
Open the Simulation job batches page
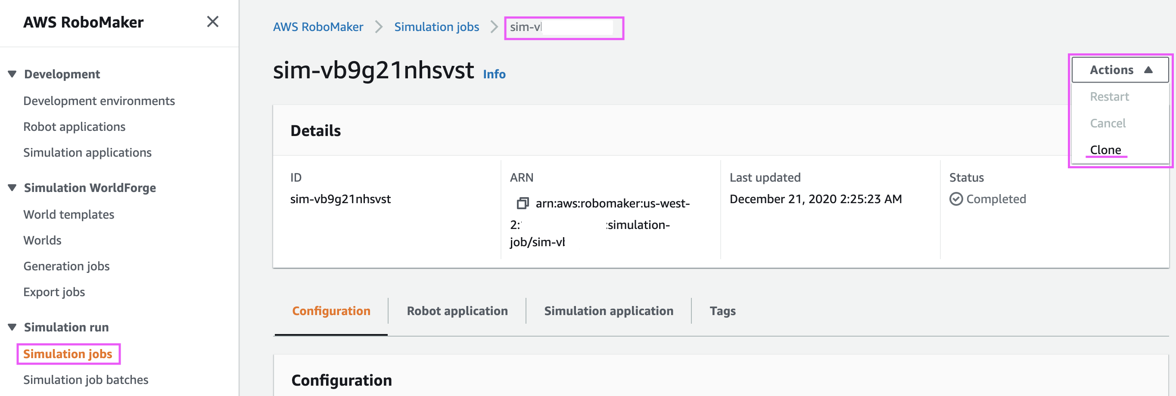pos(86,379)
